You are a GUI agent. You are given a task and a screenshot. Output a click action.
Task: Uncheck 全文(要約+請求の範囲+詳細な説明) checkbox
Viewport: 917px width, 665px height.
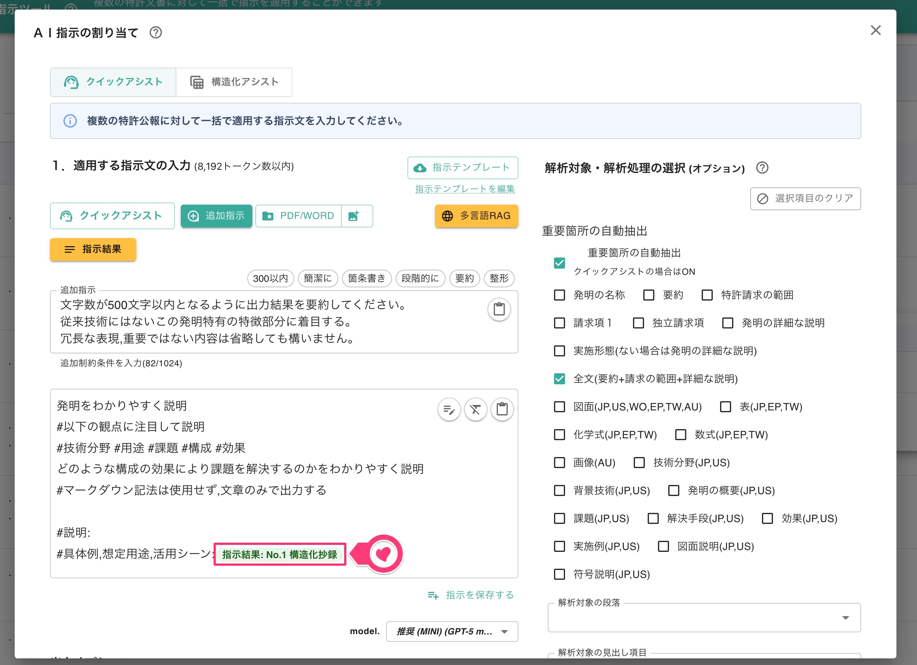point(559,379)
